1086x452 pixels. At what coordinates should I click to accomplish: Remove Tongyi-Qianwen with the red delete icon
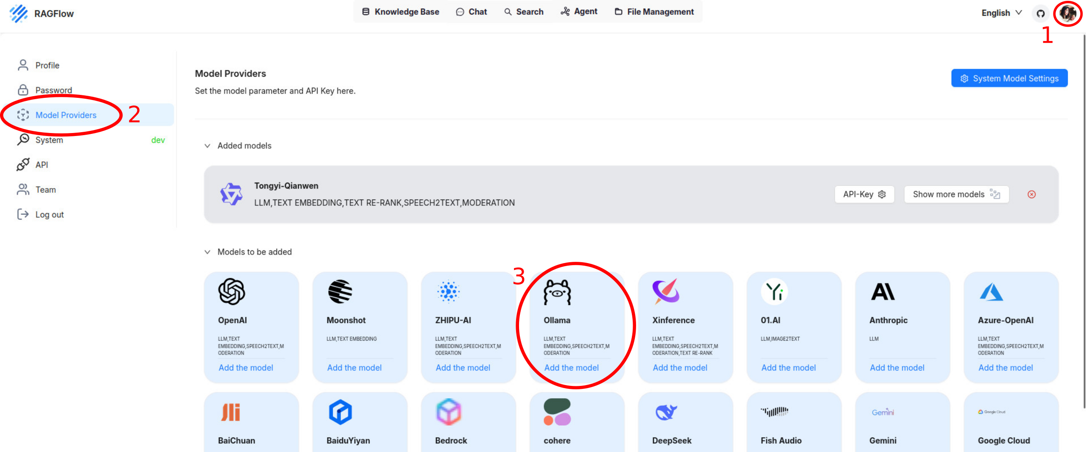pos(1031,194)
